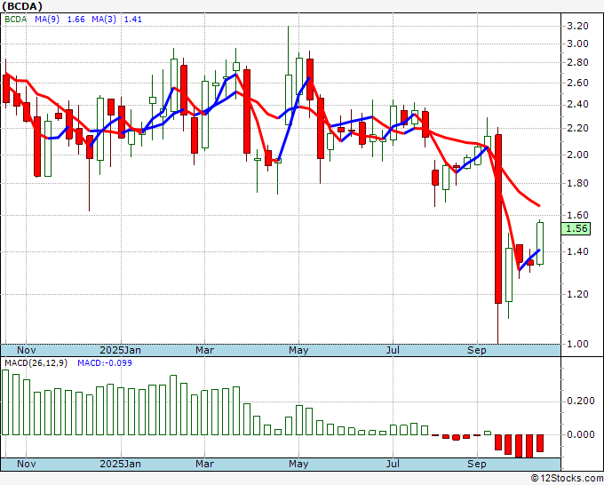Click the (BCDA) chart title
Image resolution: width=604 pixels, height=485 pixels.
22,6
